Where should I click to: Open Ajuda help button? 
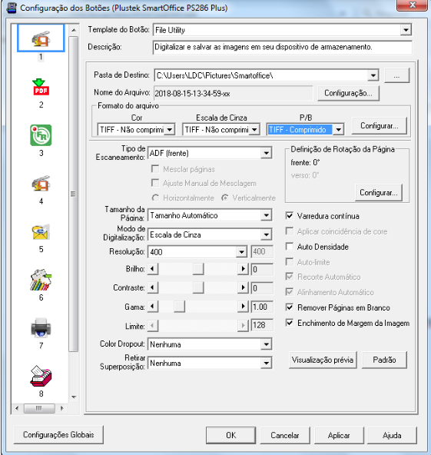(392, 435)
